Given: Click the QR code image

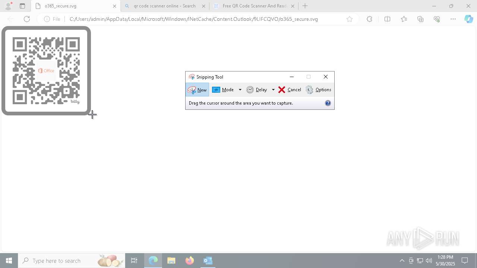Looking at the screenshot, I should tap(46, 71).
